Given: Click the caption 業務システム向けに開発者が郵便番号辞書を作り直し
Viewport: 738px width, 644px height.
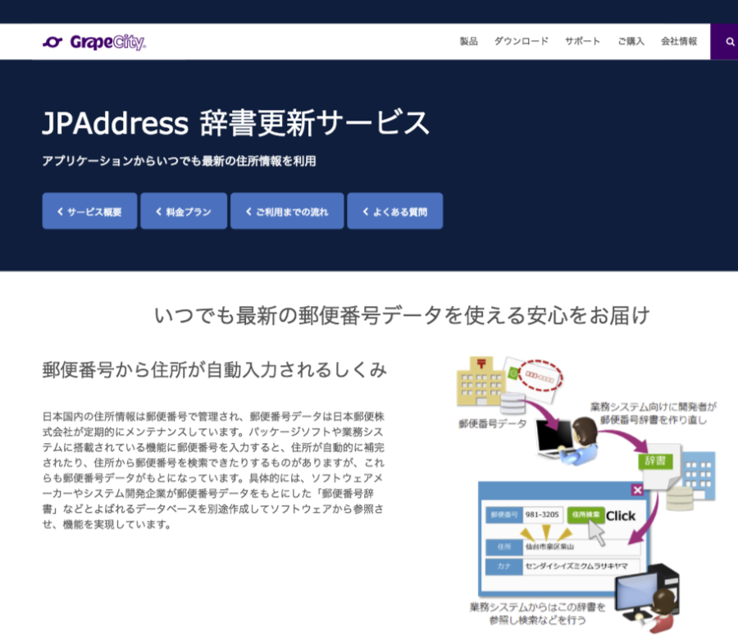Looking at the screenshot, I should (x=654, y=413).
